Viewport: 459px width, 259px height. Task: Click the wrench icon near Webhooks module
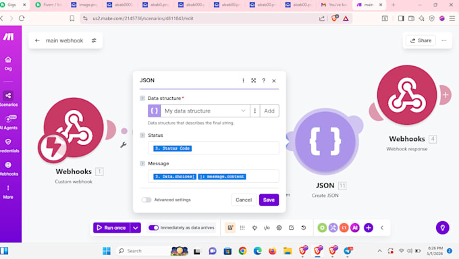[x=124, y=144]
